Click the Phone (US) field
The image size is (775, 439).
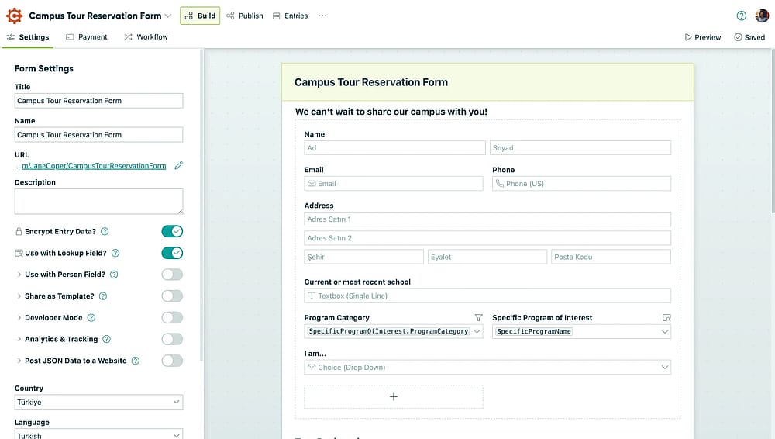click(x=582, y=184)
